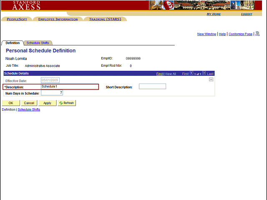Screen dimensions: 267x200
Task: Select the Definition page tab
Action: [13, 43]
